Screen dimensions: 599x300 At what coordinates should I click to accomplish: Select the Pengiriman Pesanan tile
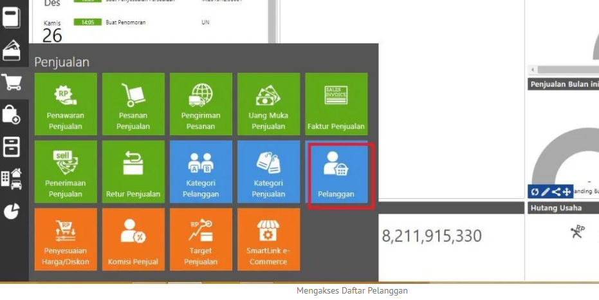coord(201,104)
